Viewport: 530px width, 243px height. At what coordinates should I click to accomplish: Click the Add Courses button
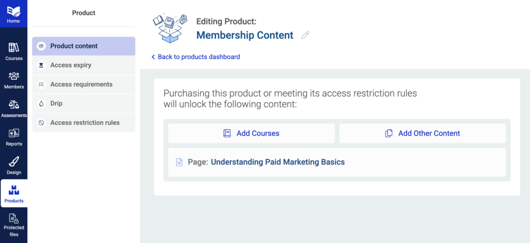(x=252, y=134)
